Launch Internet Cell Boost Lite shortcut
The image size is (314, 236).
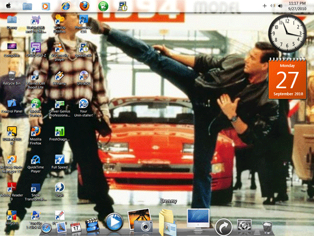tap(35, 80)
